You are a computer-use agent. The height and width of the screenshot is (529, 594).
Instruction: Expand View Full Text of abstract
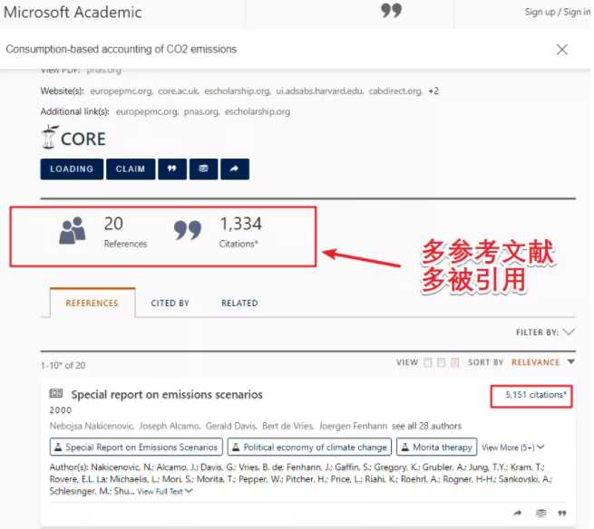[165, 491]
